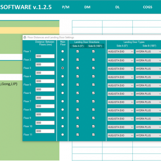The image size is (161, 161).
Task: Open Floor 5 Side A AUGUSTA EVO dropdown
Action: coord(121,85)
